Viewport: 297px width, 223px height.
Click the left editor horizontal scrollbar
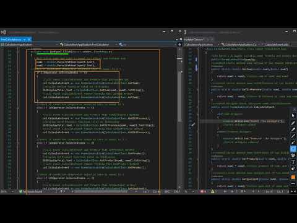[101, 191]
